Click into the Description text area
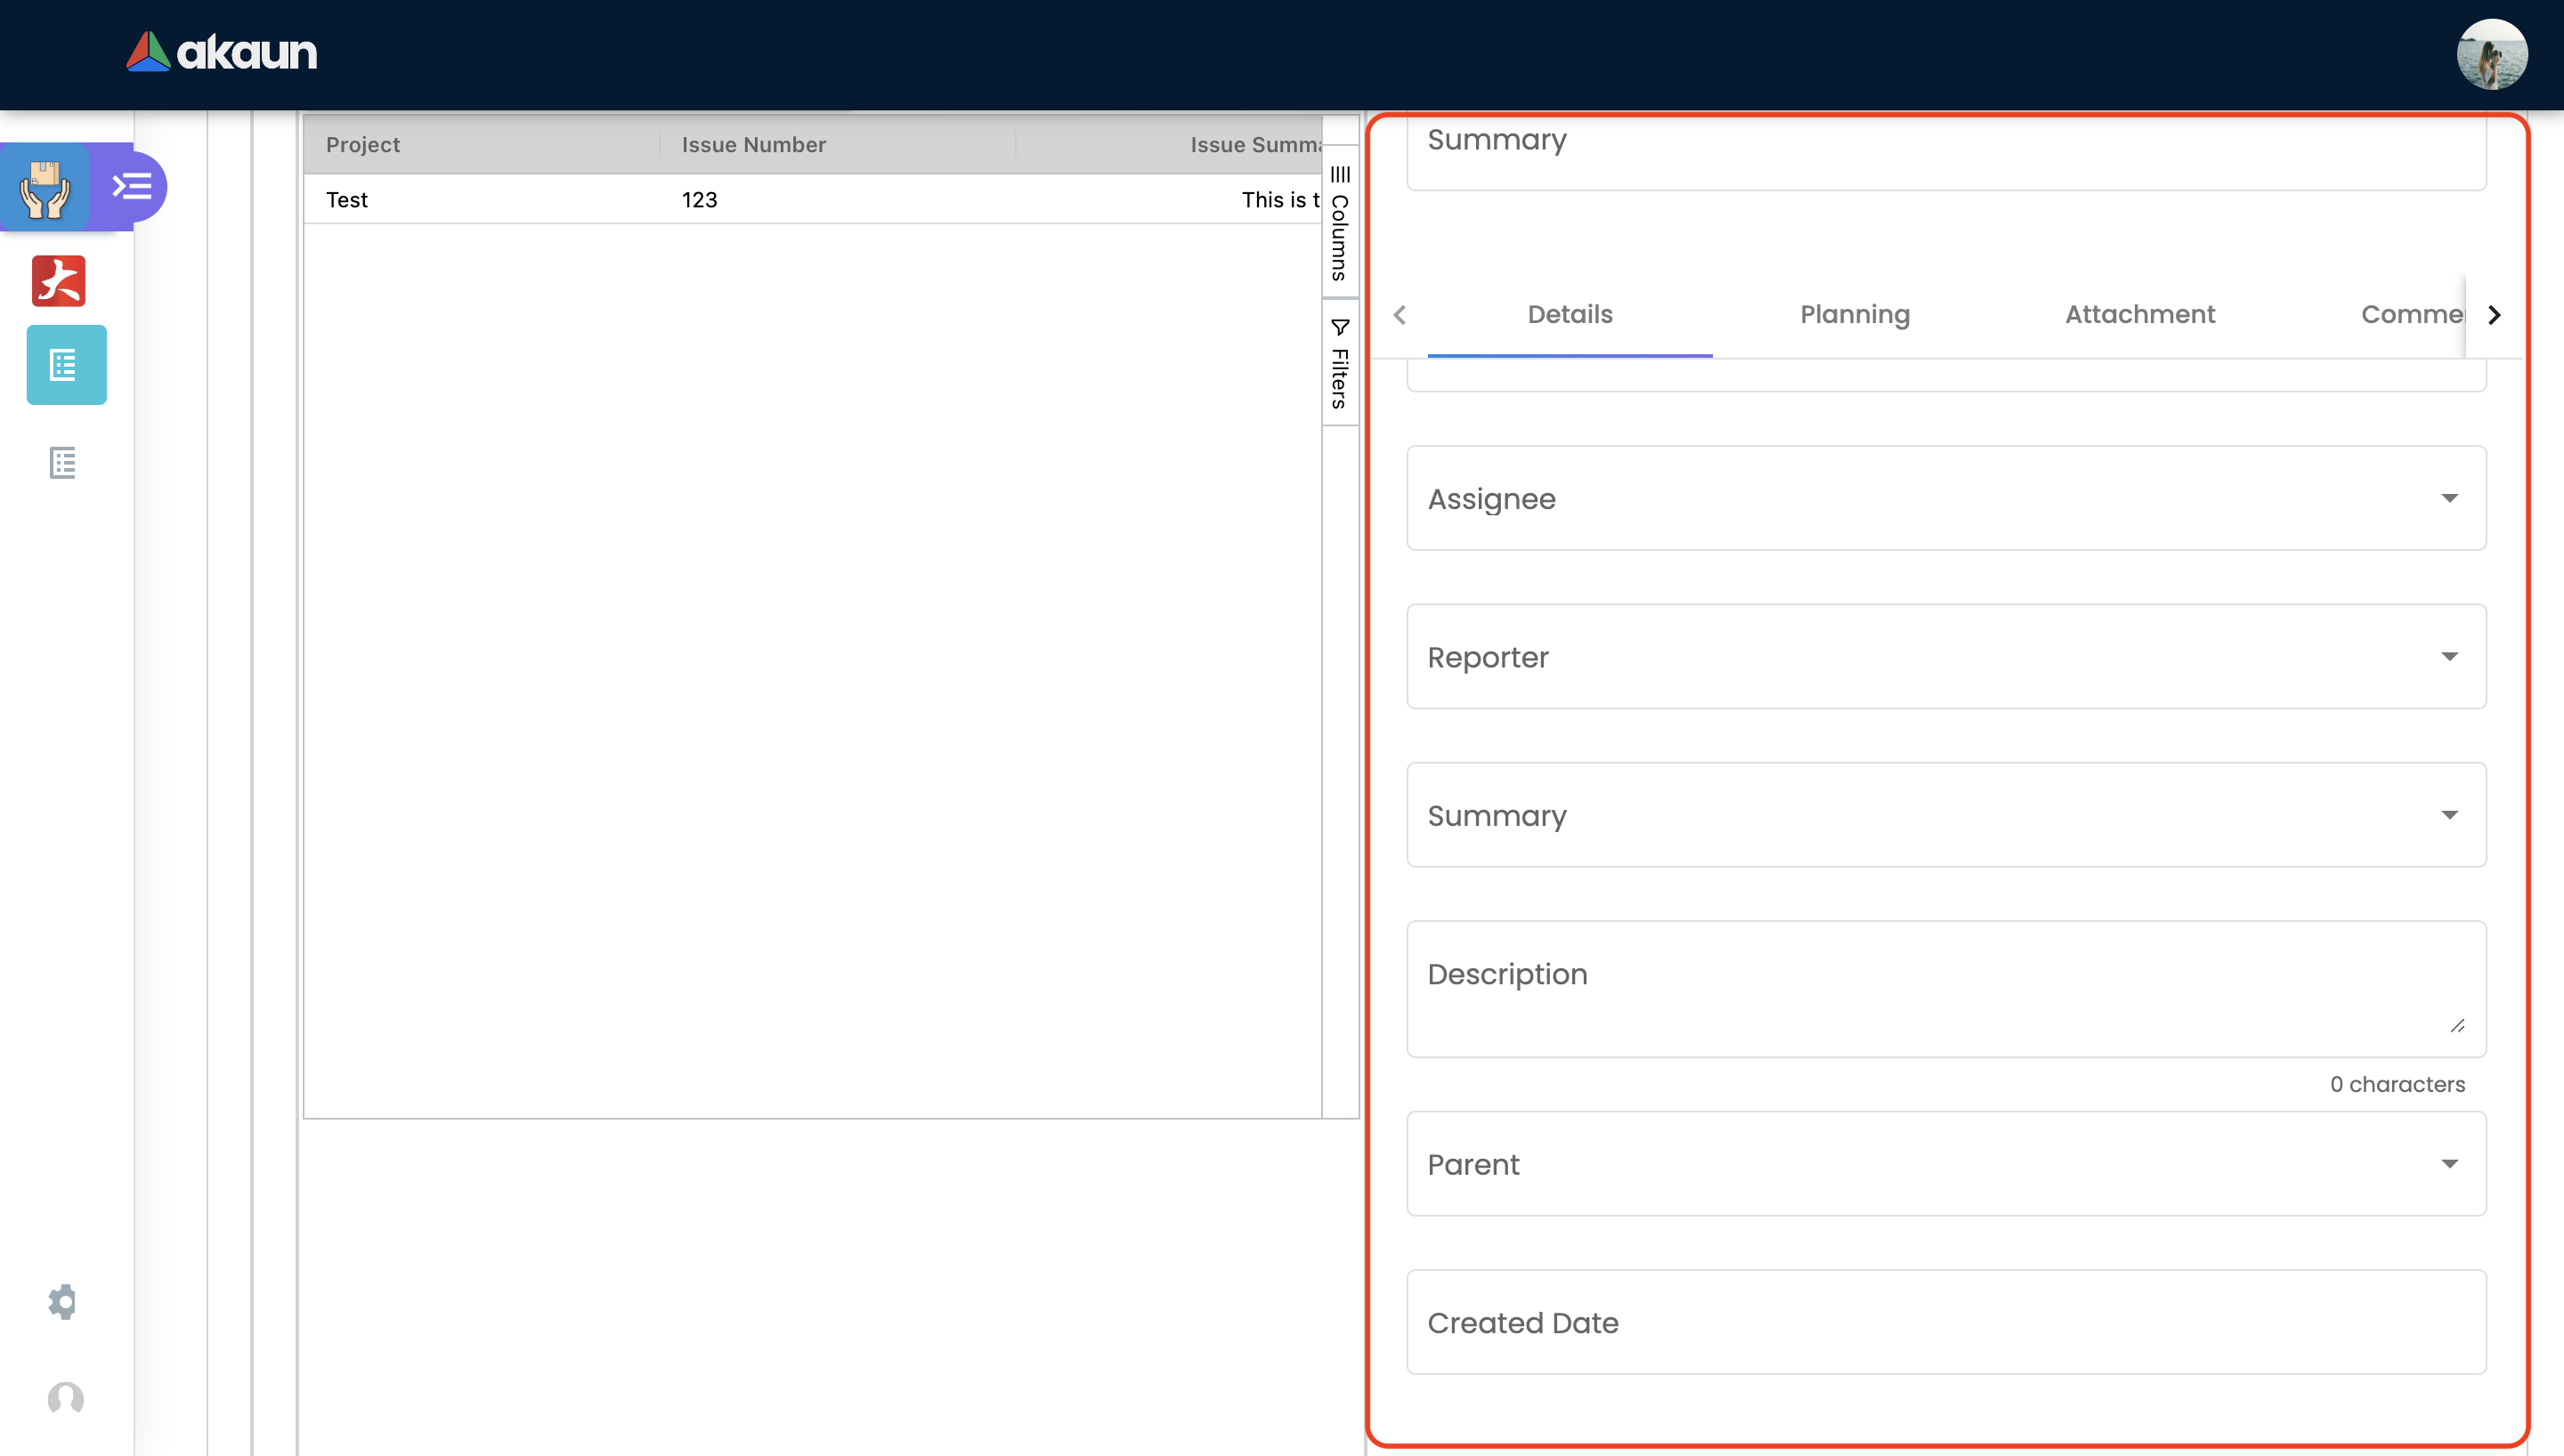Screen dimensions: 2564x1456 [1945, 988]
